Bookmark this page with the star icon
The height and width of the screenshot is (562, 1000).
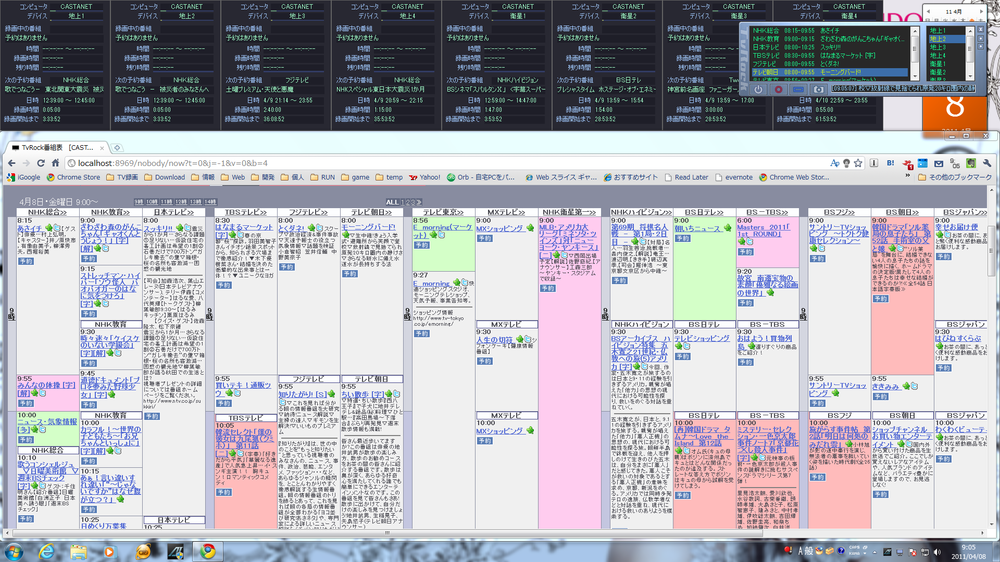858,163
